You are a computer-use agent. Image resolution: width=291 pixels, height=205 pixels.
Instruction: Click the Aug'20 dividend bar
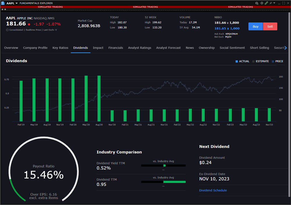click(99, 98)
